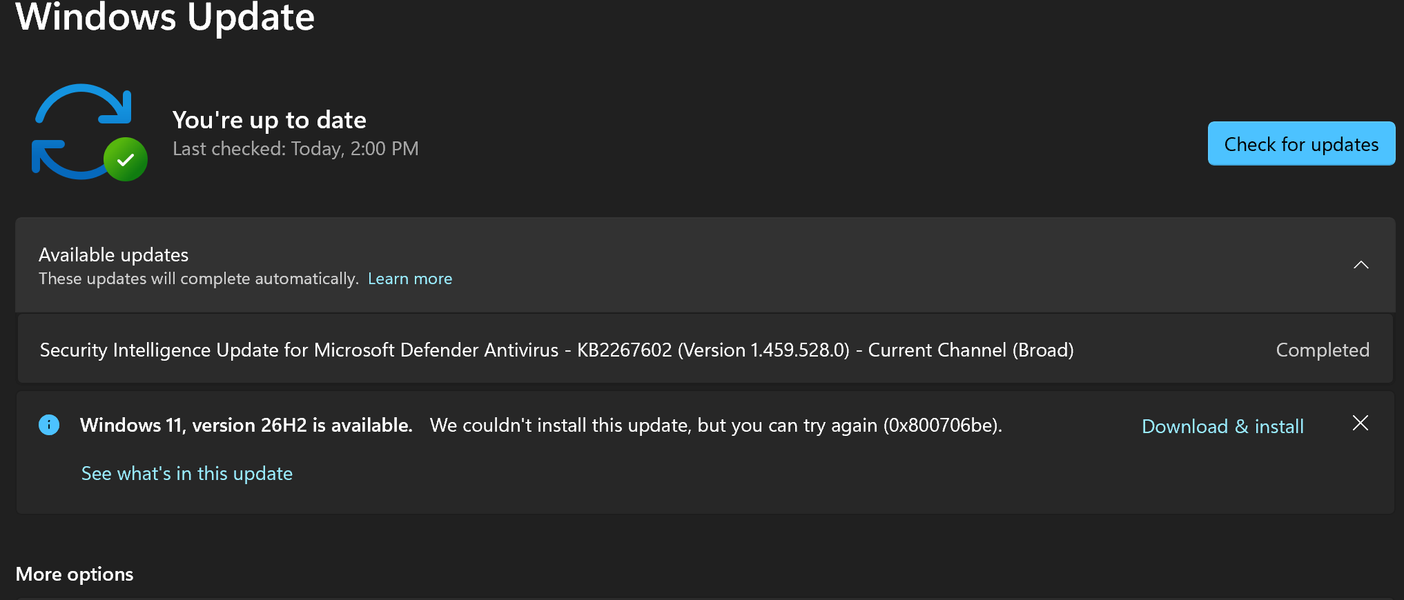Dismiss the Windows 11 26H2 notice
1404x600 pixels.
pos(1360,423)
